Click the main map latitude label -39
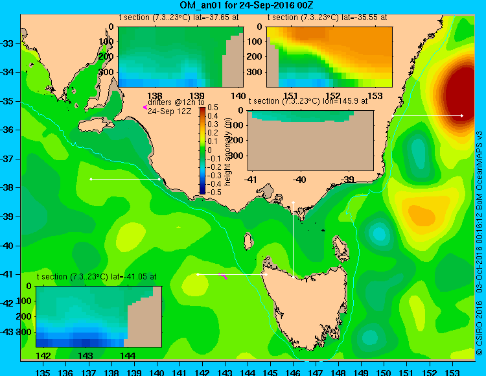The width and height of the screenshot is (486, 376). coord(7,217)
